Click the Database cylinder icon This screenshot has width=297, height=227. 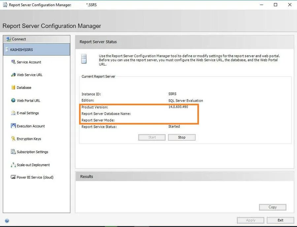pos(13,87)
